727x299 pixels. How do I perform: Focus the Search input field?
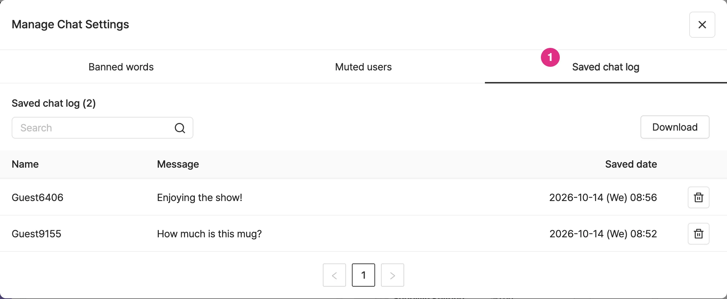pyautogui.click(x=103, y=128)
